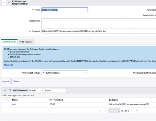Go back using the header arrow button

4,3
